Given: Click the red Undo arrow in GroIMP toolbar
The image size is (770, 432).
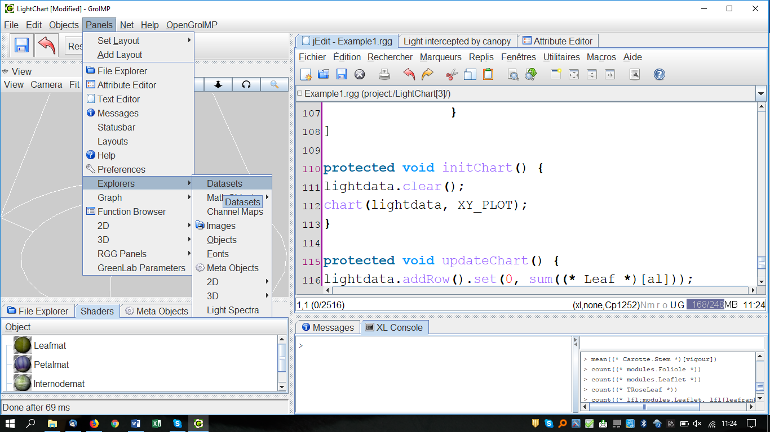Looking at the screenshot, I should tap(47, 46).
